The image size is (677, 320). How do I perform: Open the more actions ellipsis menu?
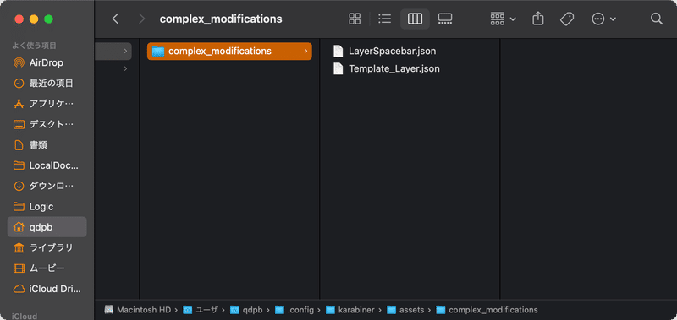(x=603, y=19)
